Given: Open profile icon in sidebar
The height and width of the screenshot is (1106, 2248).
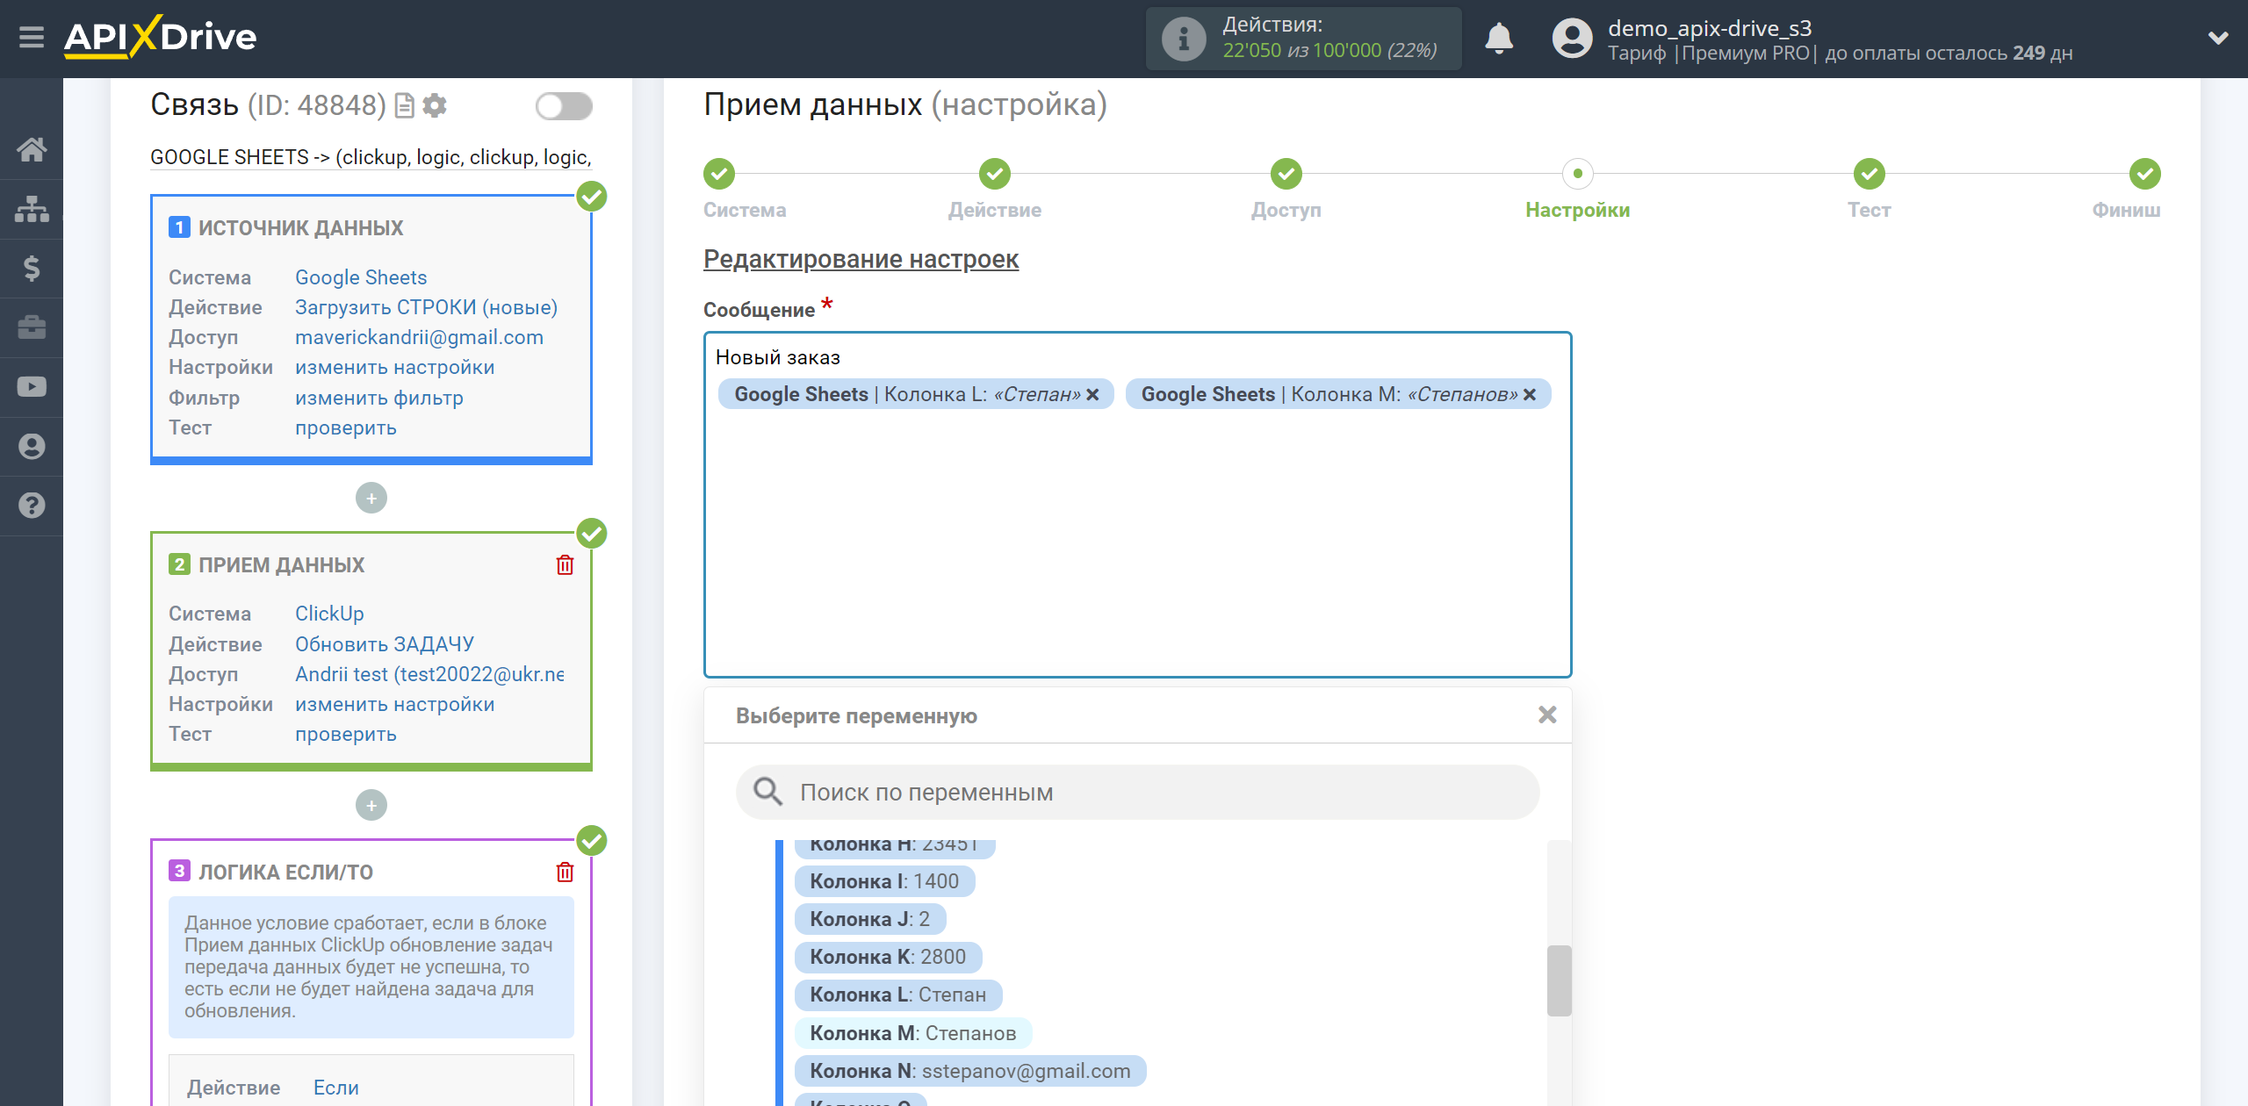Looking at the screenshot, I should (32, 446).
